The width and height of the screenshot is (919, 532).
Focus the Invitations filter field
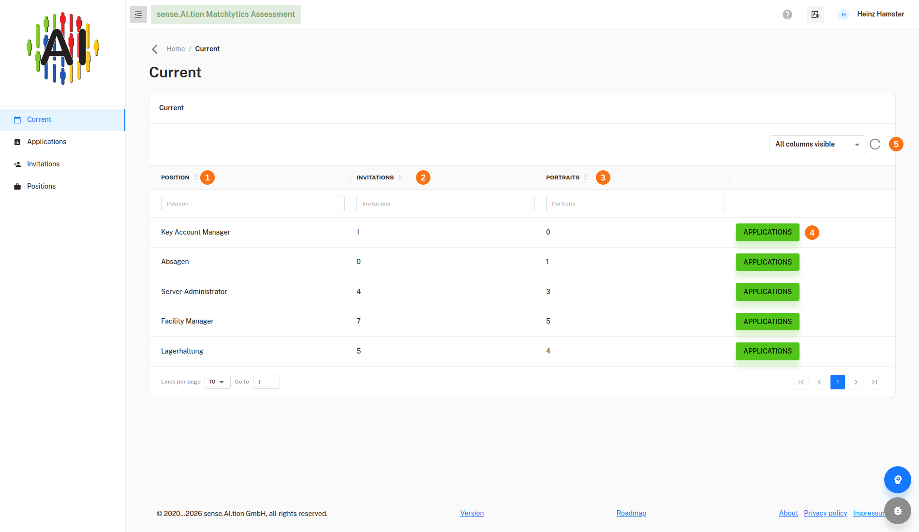[x=445, y=204]
